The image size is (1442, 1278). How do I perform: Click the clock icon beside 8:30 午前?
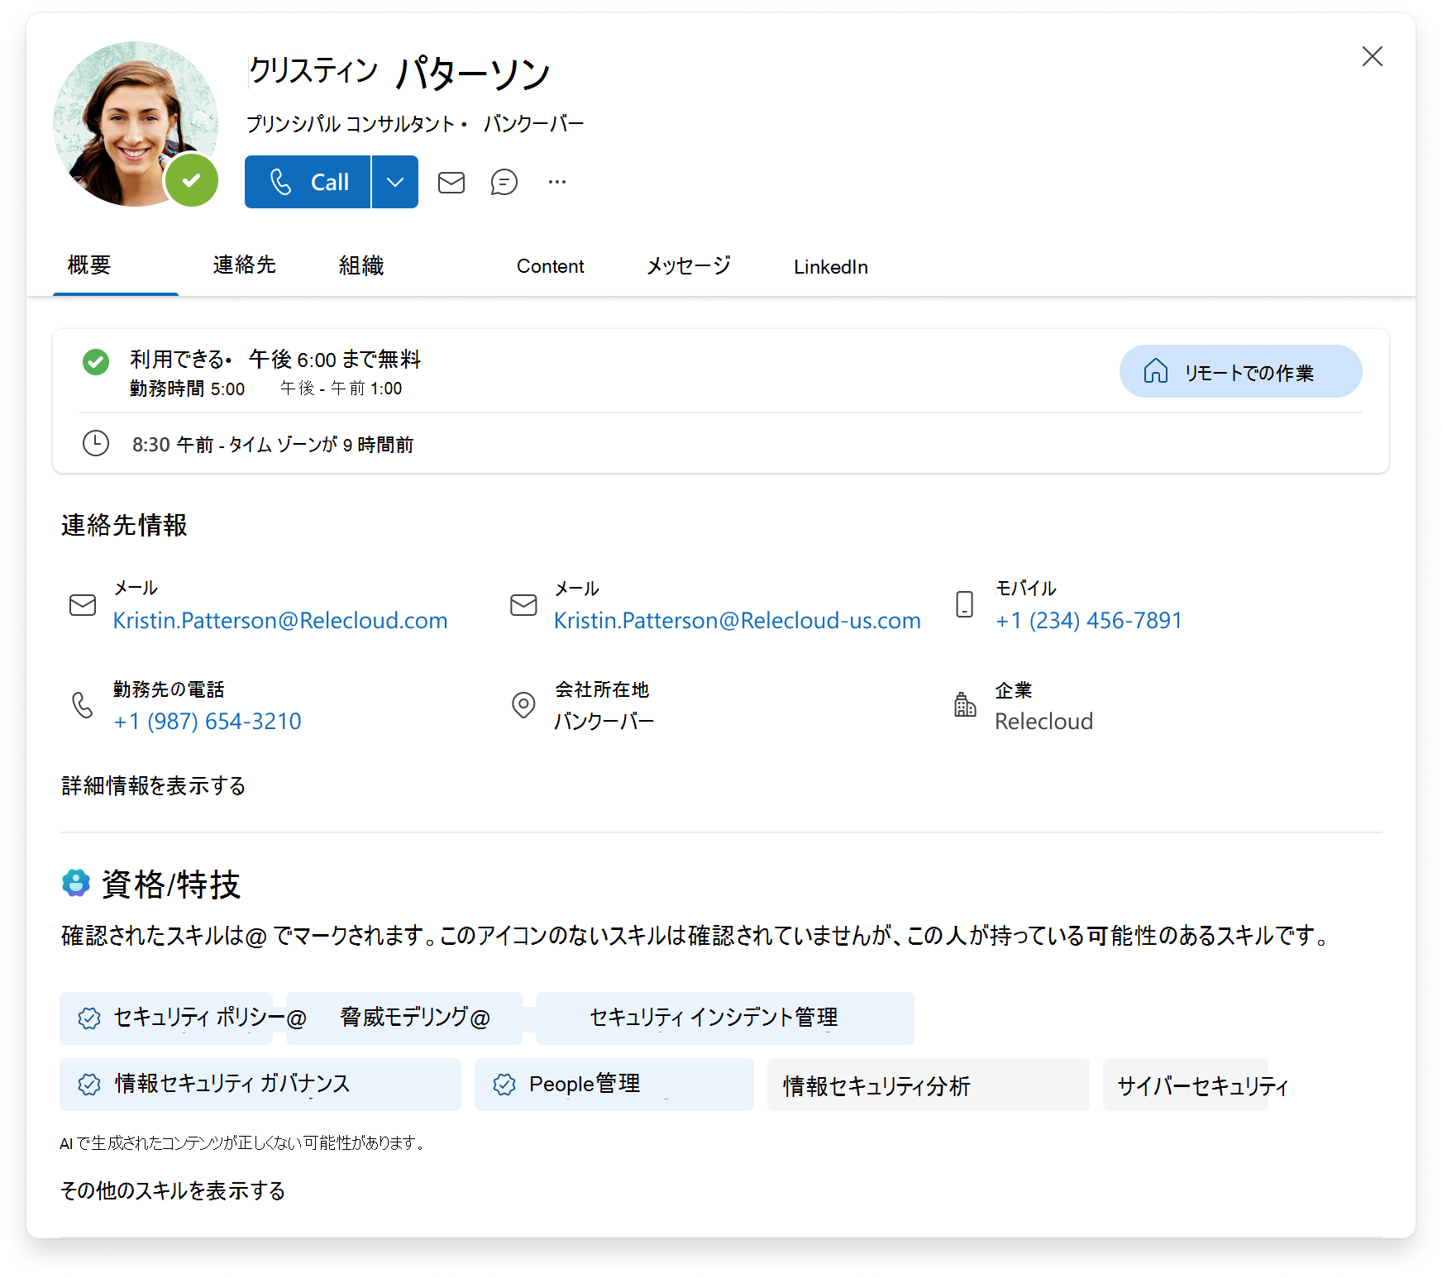tap(96, 443)
